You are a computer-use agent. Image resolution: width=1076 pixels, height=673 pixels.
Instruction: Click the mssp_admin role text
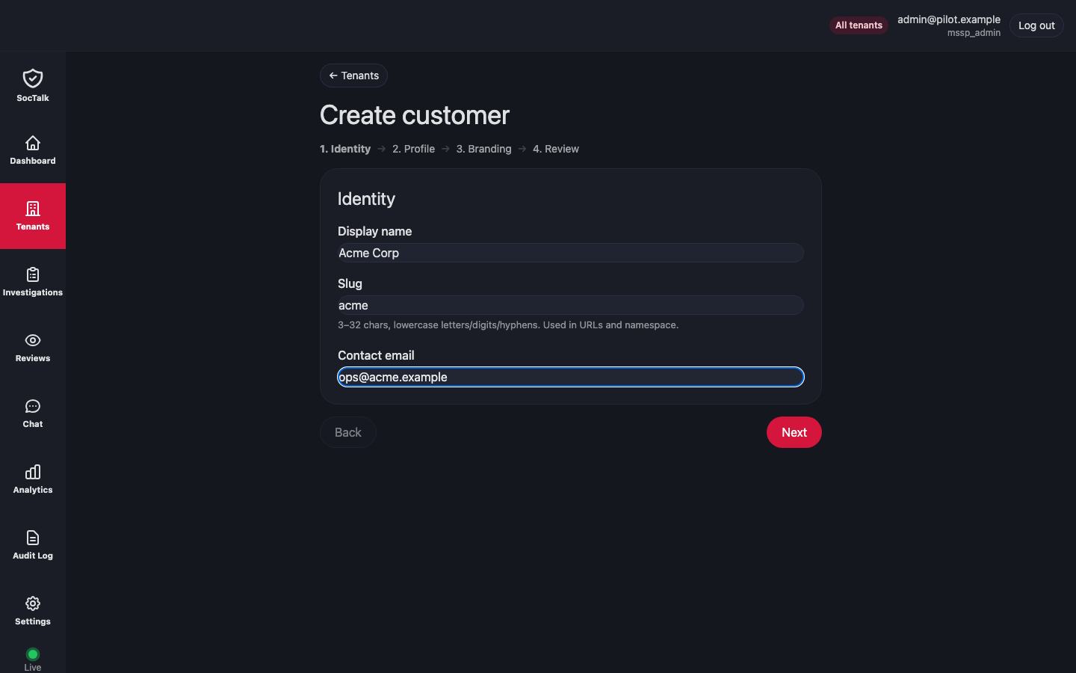[x=974, y=33]
